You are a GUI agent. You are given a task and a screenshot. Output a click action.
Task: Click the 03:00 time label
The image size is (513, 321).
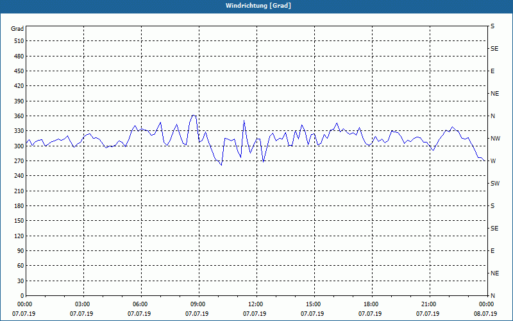click(x=82, y=304)
